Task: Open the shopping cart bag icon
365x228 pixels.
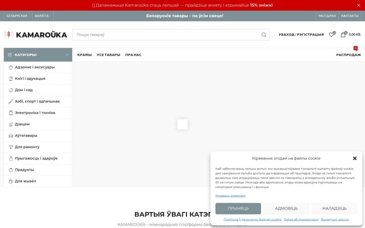Action: (x=343, y=34)
